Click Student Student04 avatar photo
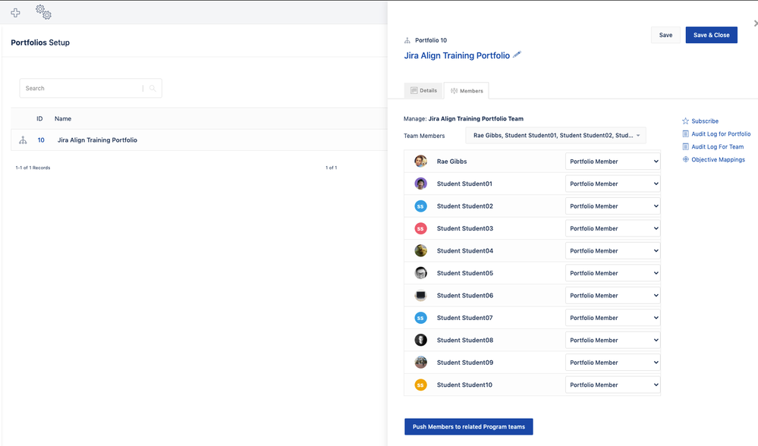Viewport: 758px width, 446px height. (x=420, y=251)
